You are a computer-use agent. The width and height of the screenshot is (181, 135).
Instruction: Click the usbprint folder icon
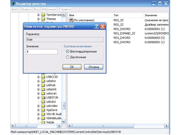point(43,89)
